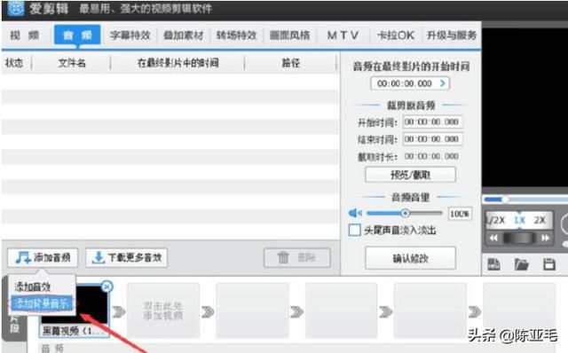Click the audio start time field in final video

click(x=410, y=83)
